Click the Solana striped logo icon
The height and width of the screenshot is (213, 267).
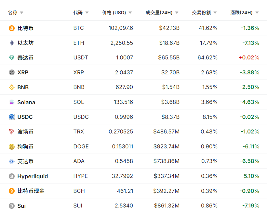pos(12,102)
